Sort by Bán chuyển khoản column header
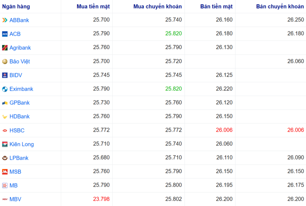Screen dimensions: 306x206 pos(281,7)
